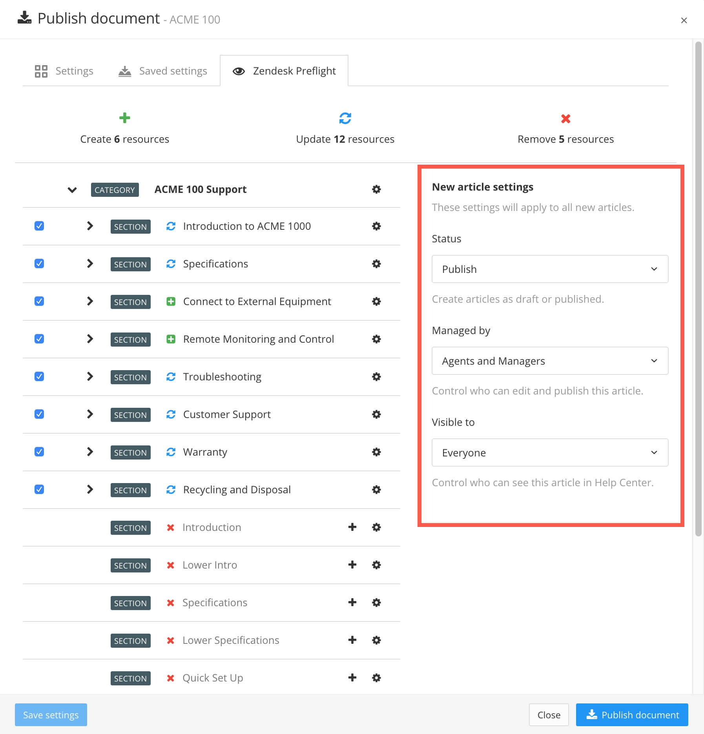Click the Create 6 resources plus icon

(124, 118)
